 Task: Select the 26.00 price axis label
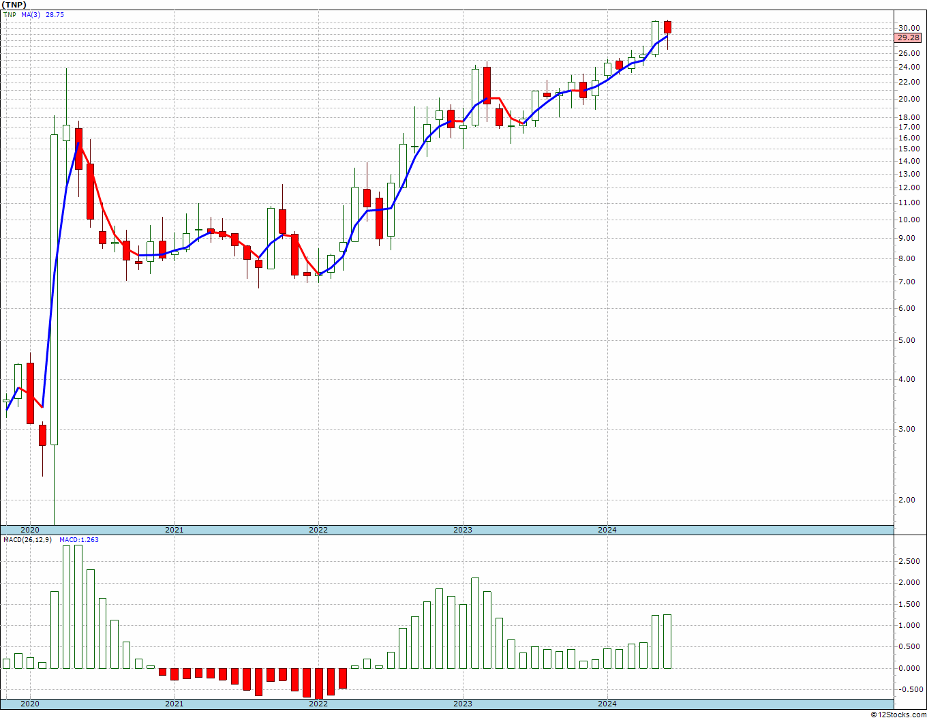click(909, 53)
